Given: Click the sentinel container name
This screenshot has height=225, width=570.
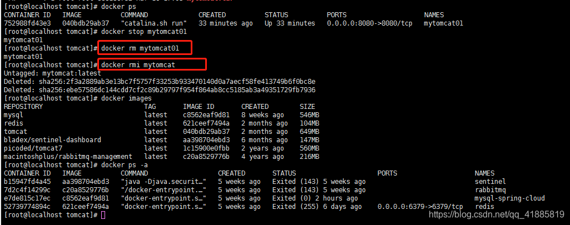Looking at the screenshot, I should pos(490,182).
